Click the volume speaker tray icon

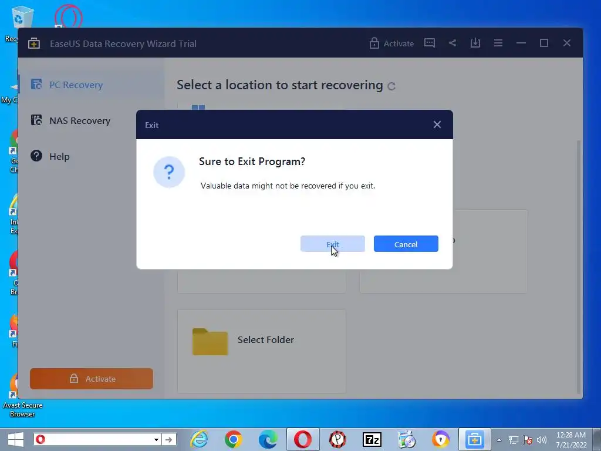point(542,440)
